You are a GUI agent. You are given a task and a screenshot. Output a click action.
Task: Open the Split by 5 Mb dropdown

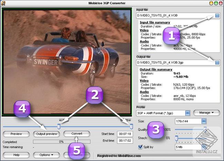[x=204, y=147]
